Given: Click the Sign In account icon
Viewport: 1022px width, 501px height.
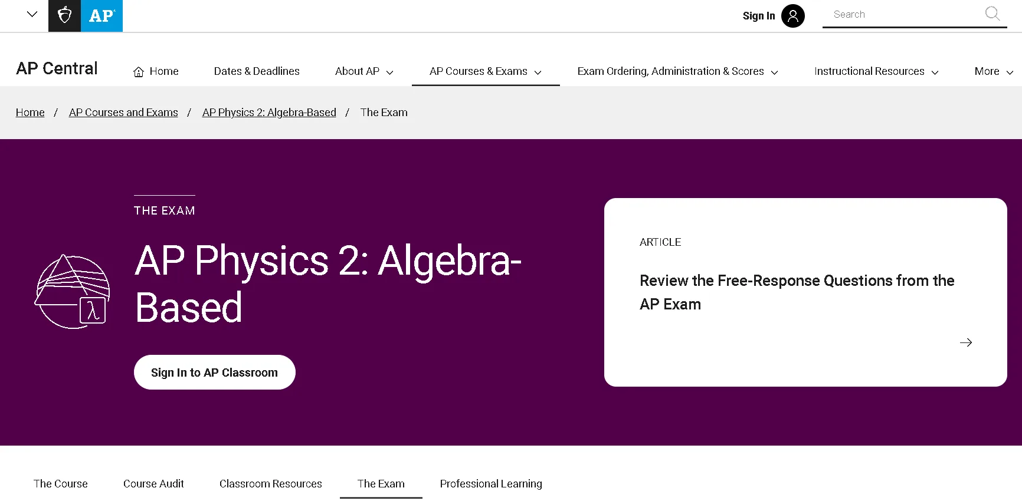Looking at the screenshot, I should point(793,16).
